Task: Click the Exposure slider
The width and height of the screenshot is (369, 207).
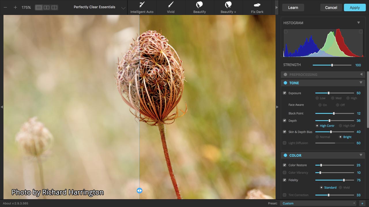Action: (x=335, y=93)
